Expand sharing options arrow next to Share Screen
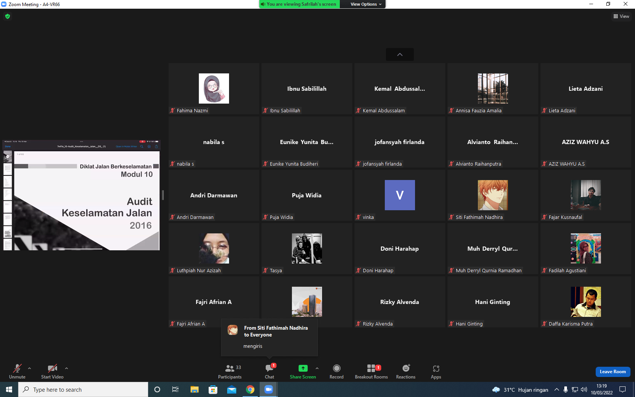 (x=317, y=368)
